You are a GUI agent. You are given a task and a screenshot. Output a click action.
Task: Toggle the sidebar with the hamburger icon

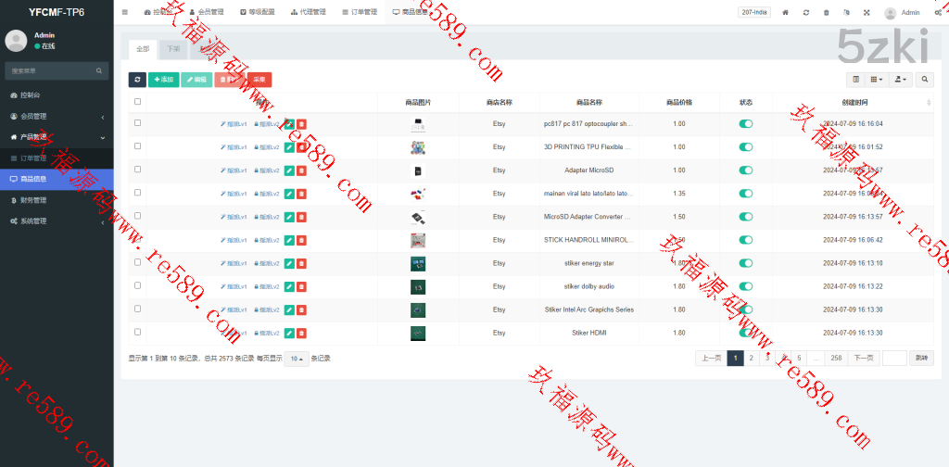pos(125,12)
